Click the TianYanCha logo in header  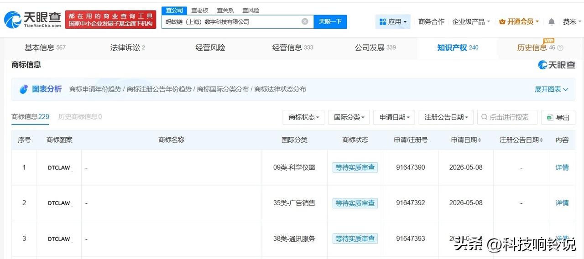pos(32,19)
